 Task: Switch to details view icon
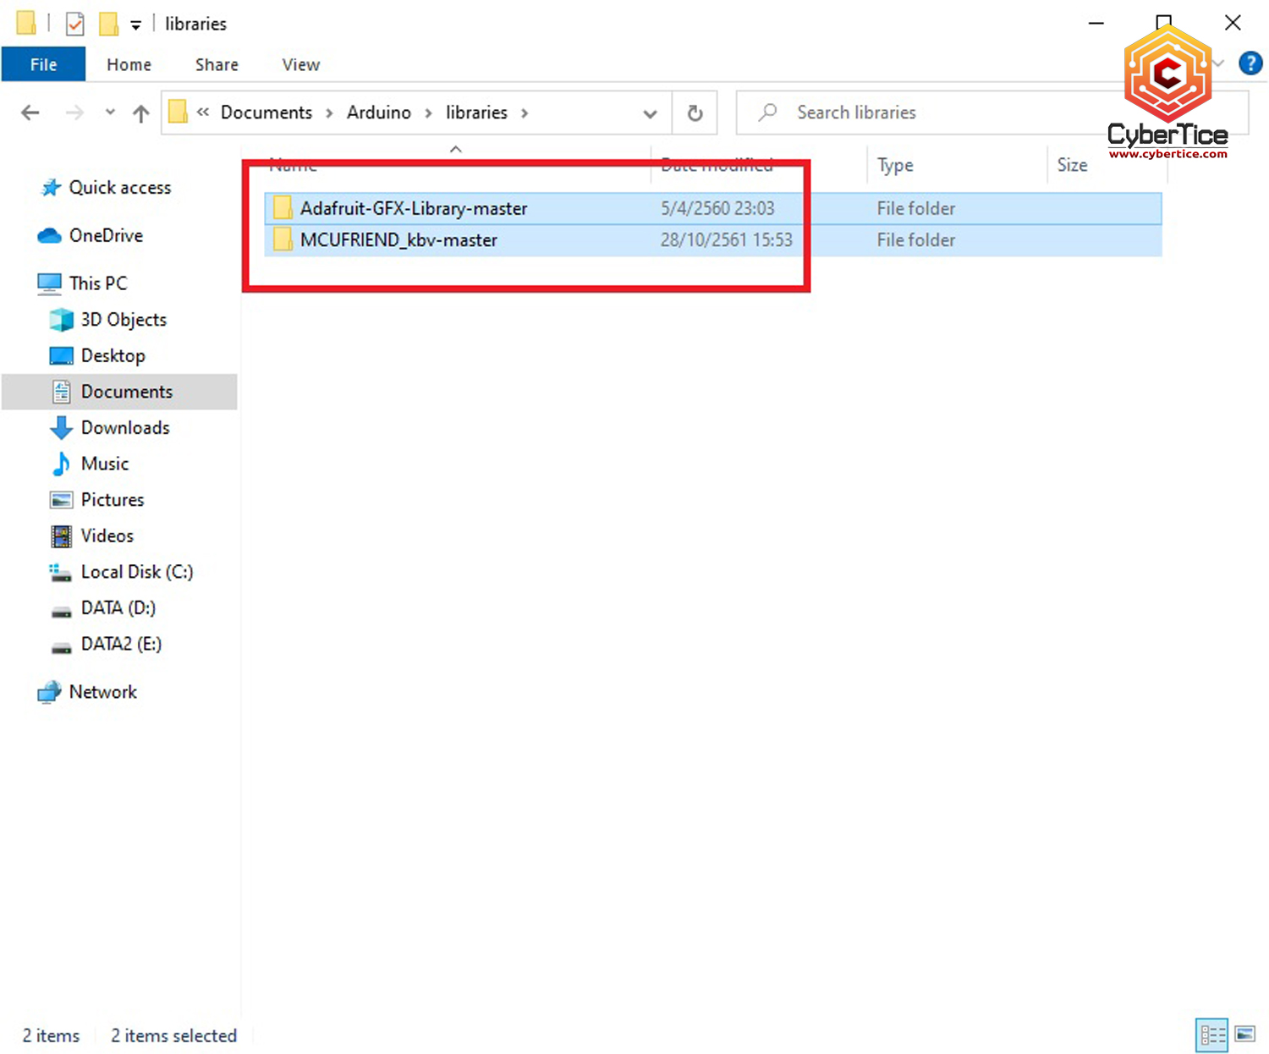point(1212,1034)
